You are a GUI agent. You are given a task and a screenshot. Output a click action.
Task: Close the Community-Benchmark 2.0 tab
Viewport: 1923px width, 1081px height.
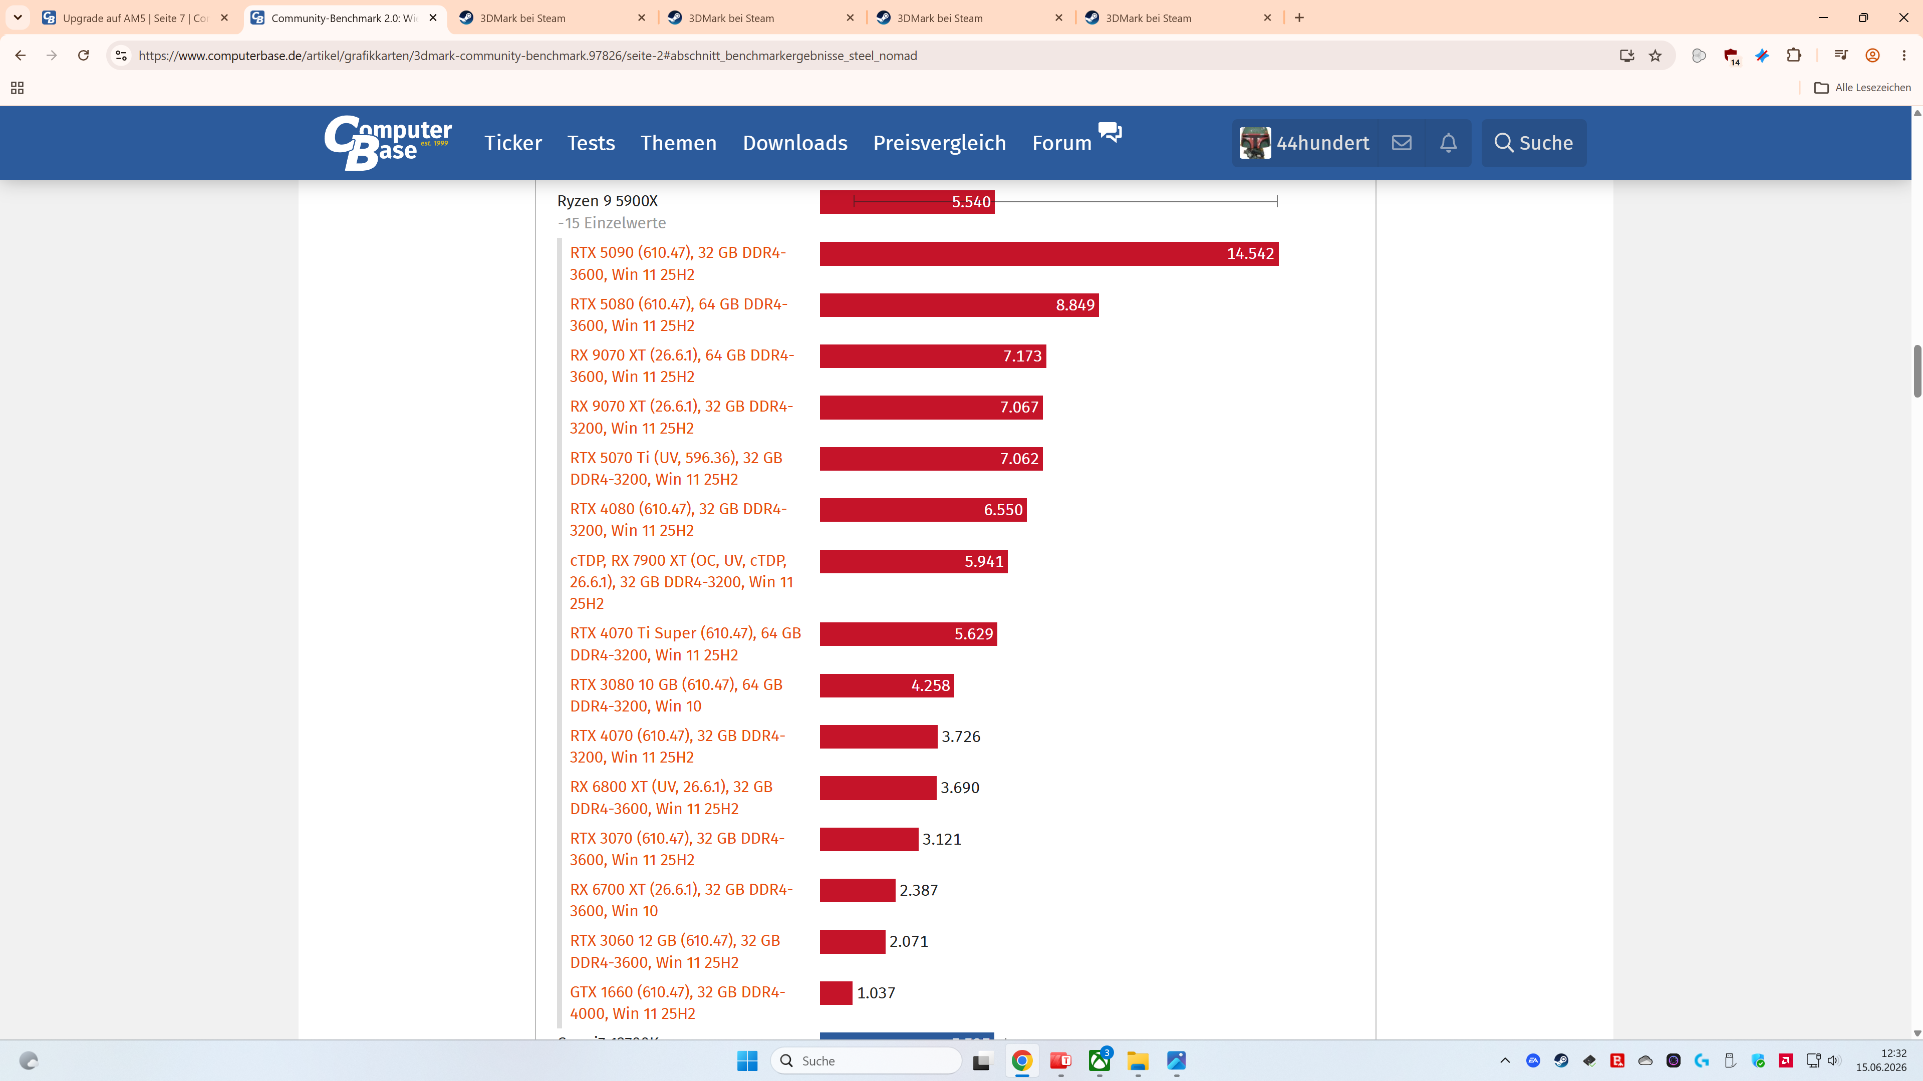click(x=433, y=18)
